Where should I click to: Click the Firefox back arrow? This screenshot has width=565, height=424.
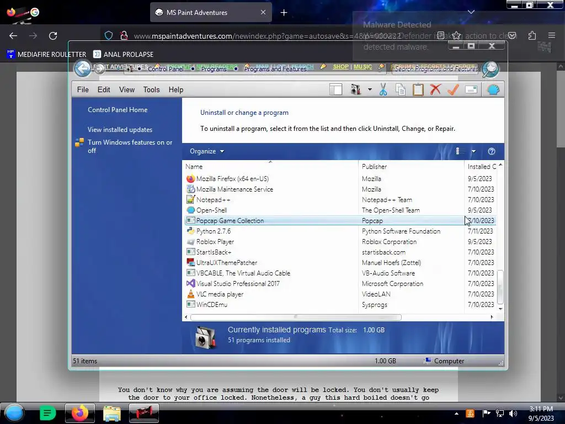(x=13, y=35)
